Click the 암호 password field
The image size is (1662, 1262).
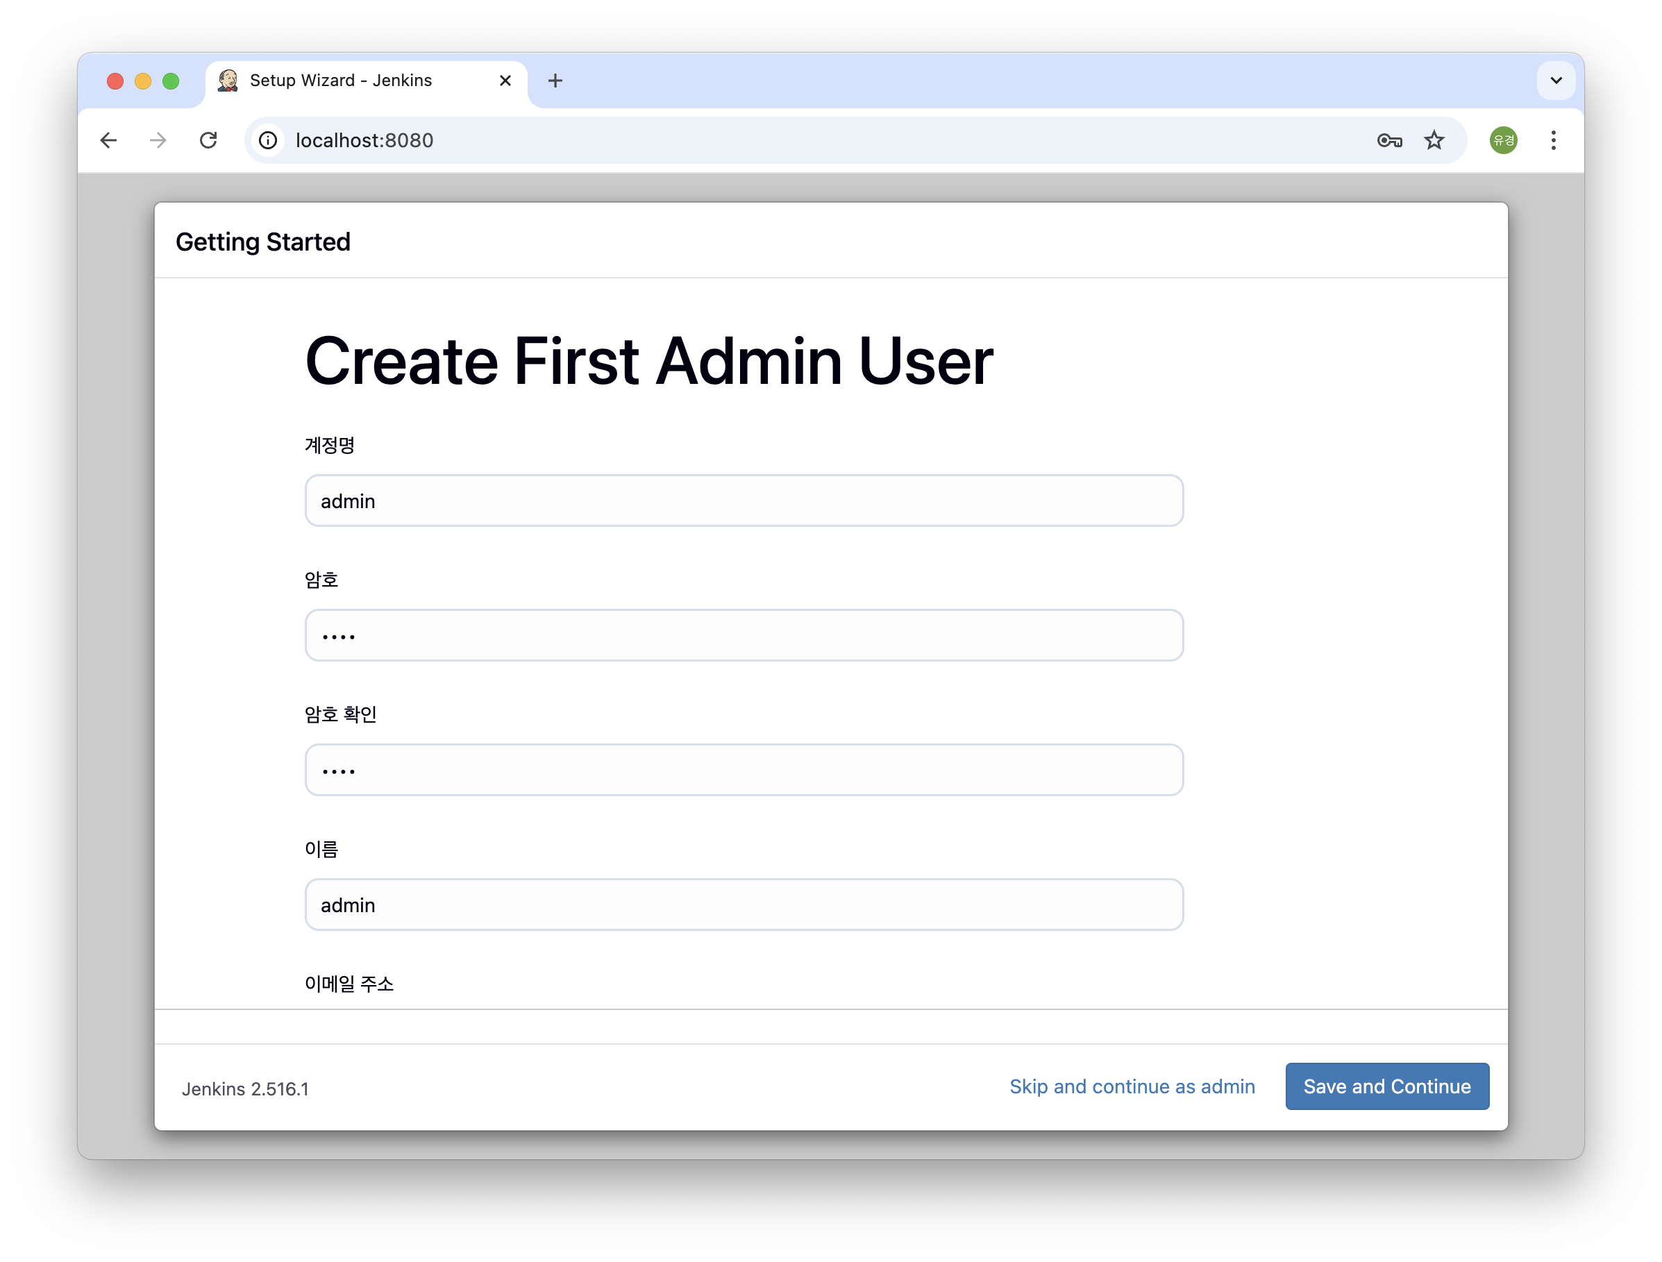(744, 635)
